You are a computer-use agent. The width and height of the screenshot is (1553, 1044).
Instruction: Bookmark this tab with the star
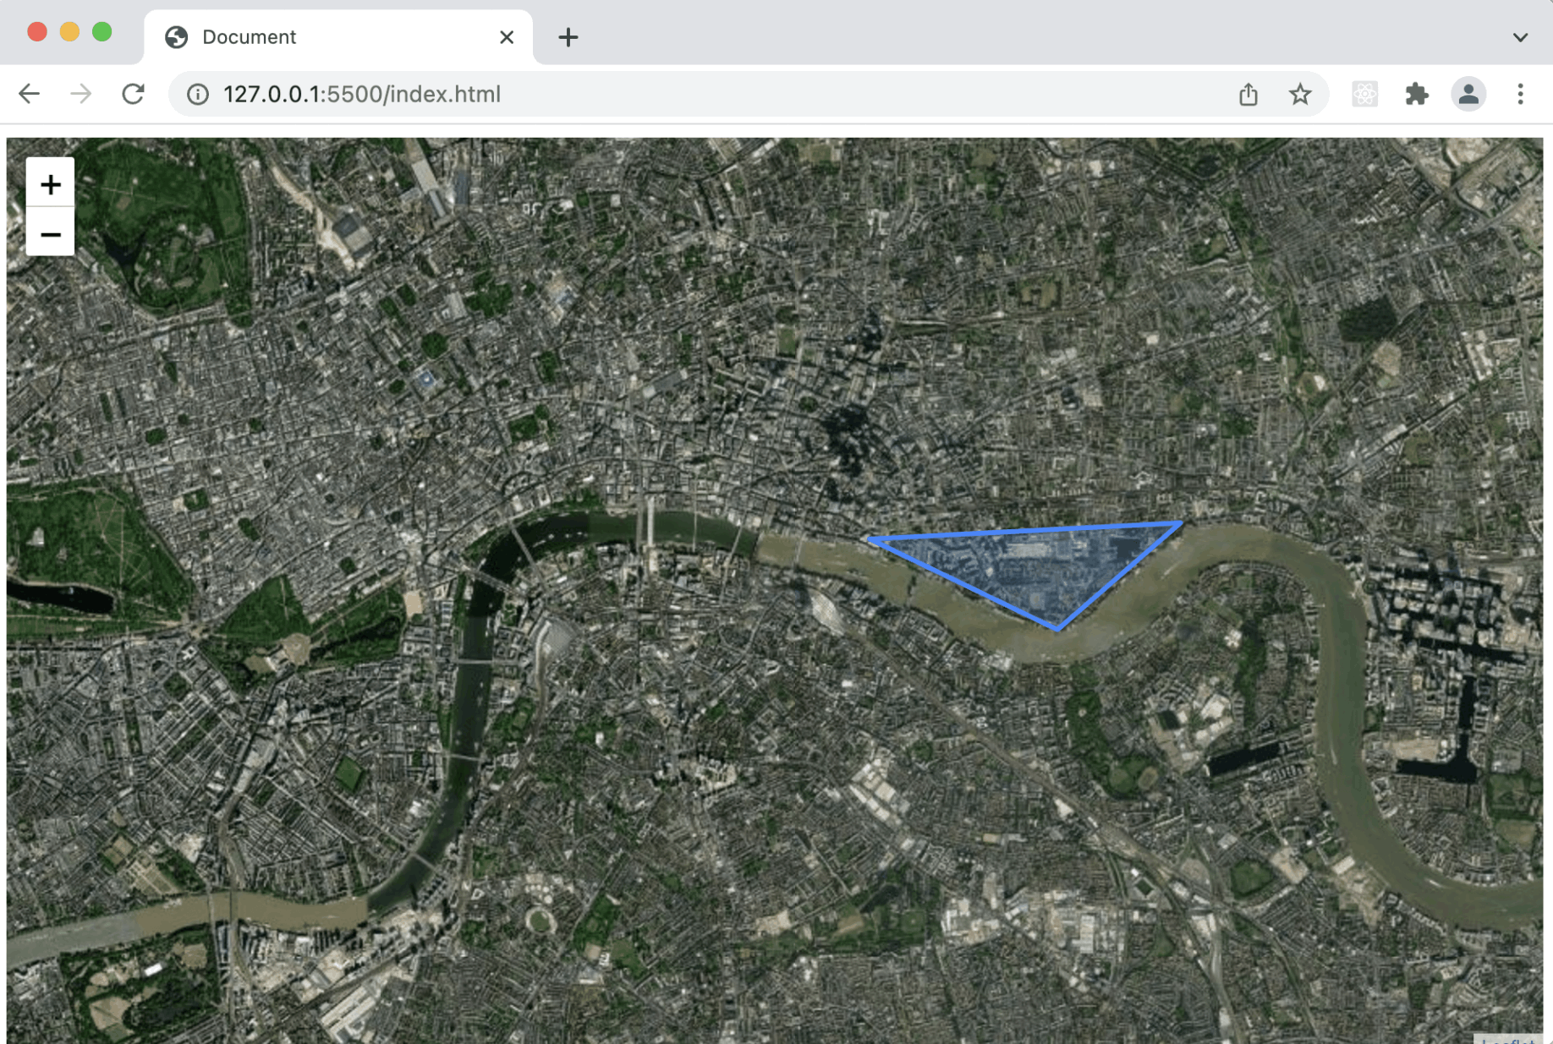(1300, 94)
